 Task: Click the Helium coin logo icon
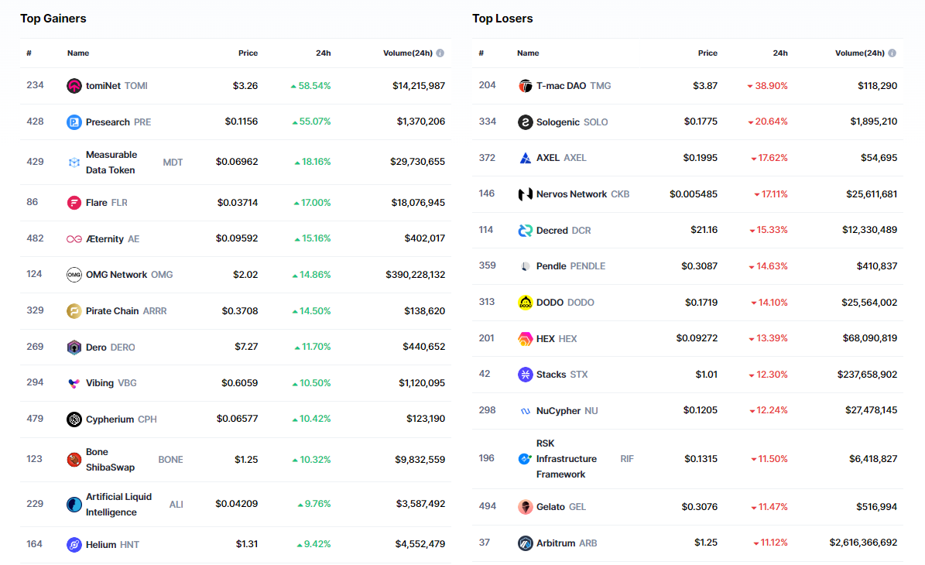point(74,545)
